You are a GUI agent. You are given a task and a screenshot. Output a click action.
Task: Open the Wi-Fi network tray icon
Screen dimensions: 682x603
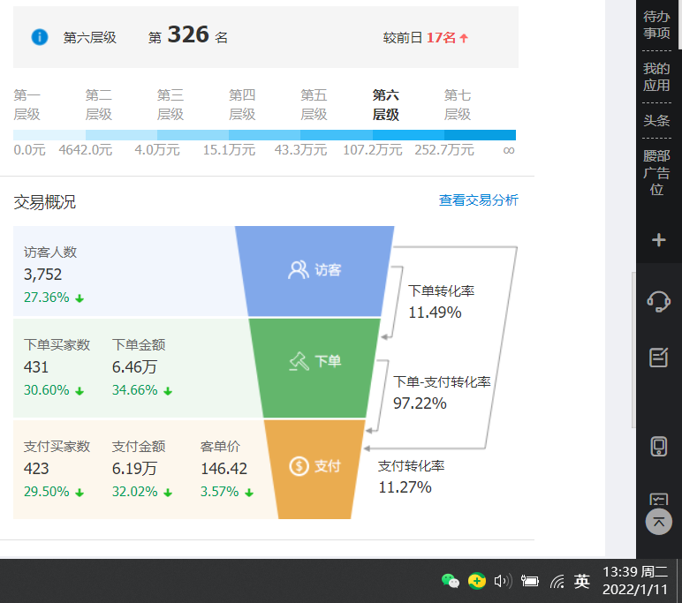(x=557, y=581)
